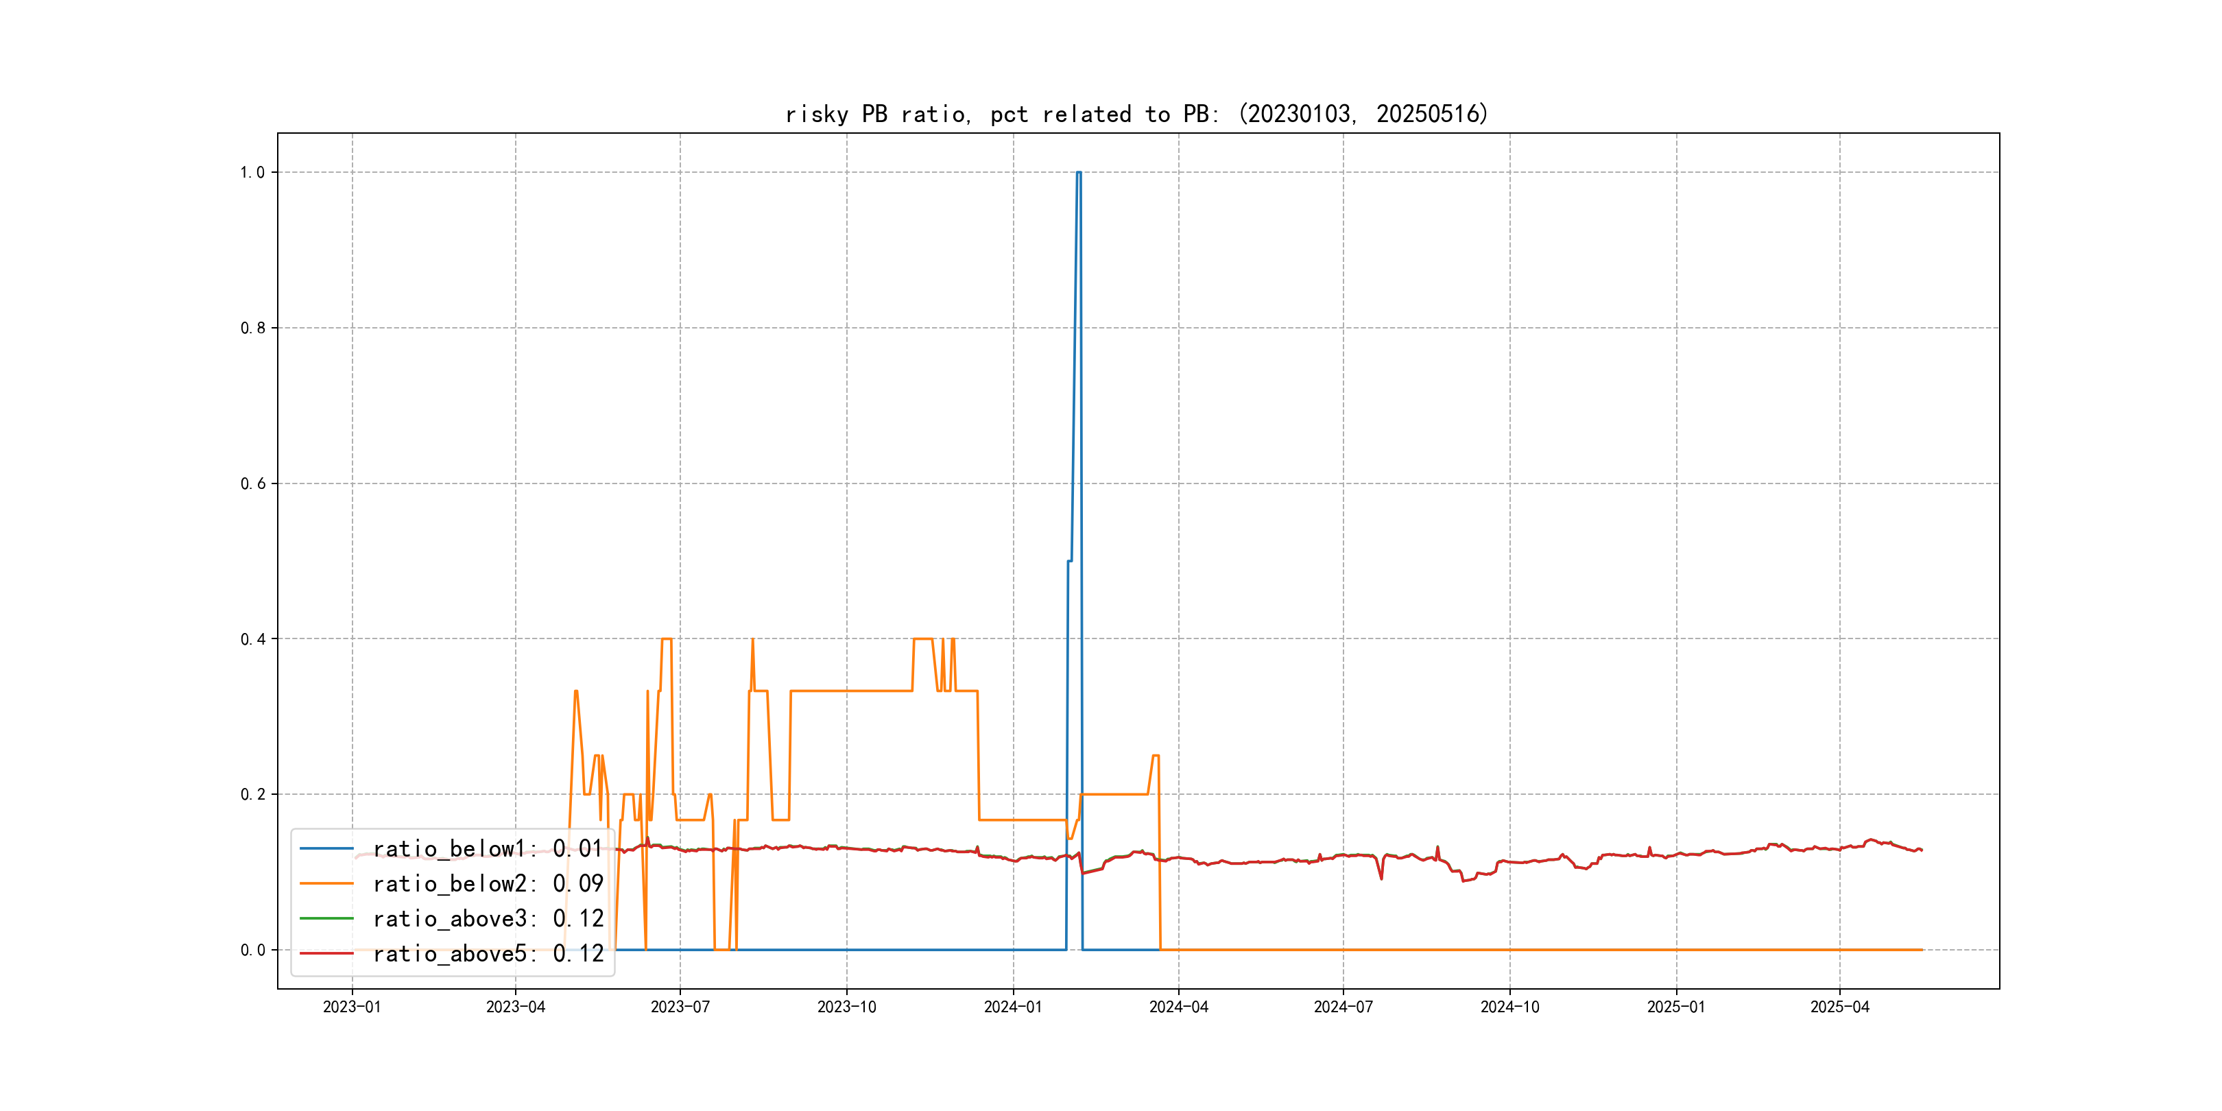Click the chart title 'risky PB ratio'
This screenshot has height=1111, width=2222.
point(1136,114)
